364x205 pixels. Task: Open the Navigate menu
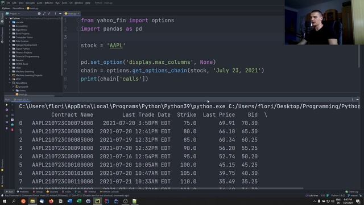coord(30,3)
